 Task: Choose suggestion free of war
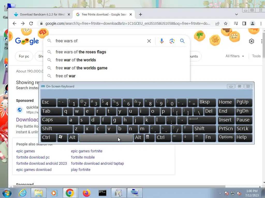pyautogui.click(x=117, y=76)
